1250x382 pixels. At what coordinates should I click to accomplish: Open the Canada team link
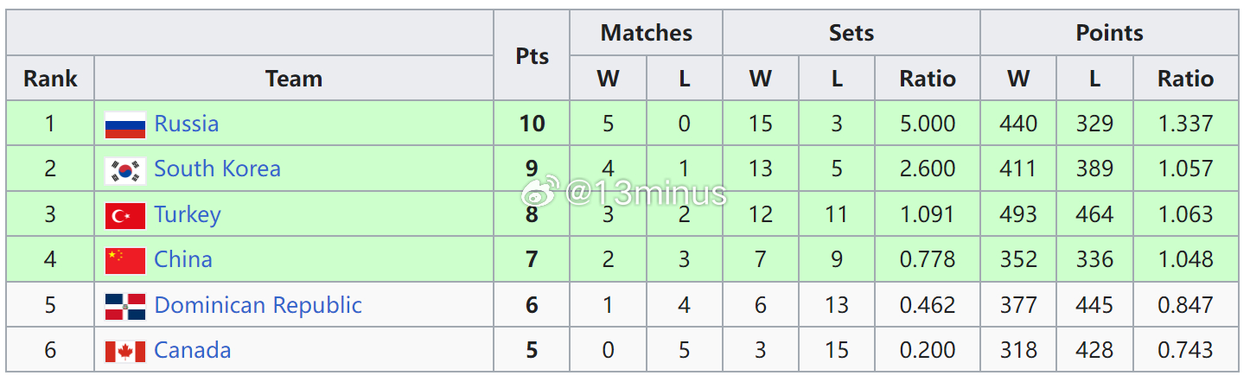[192, 350]
